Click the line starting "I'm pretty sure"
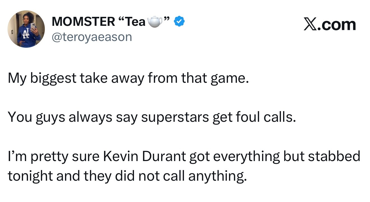 (x=184, y=156)
